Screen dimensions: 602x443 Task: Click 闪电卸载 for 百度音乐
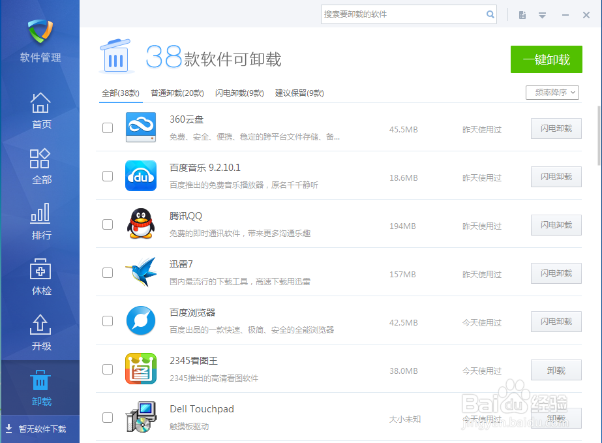tap(556, 177)
